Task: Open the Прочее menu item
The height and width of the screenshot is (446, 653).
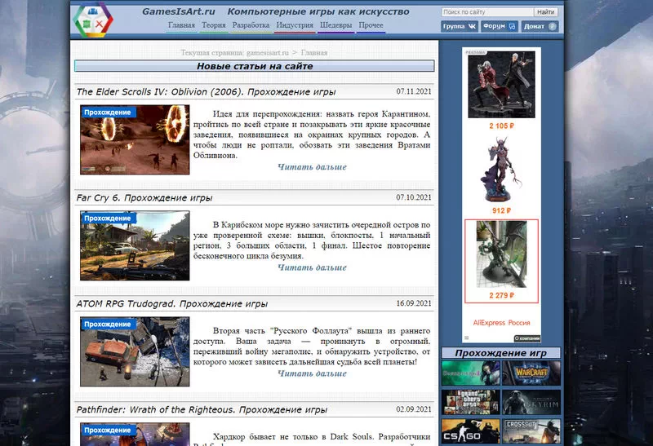Action: [x=371, y=25]
